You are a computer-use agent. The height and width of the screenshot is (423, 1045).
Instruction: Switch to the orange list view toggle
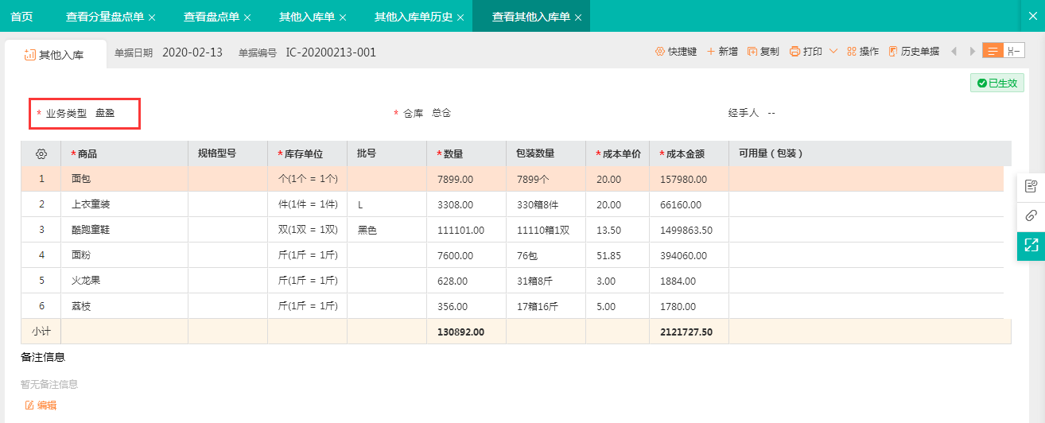tap(993, 51)
